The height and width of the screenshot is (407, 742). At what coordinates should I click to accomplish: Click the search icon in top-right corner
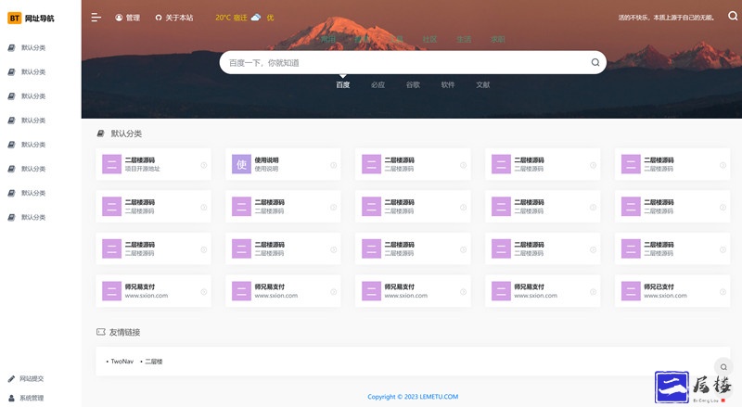click(x=733, y=16)
